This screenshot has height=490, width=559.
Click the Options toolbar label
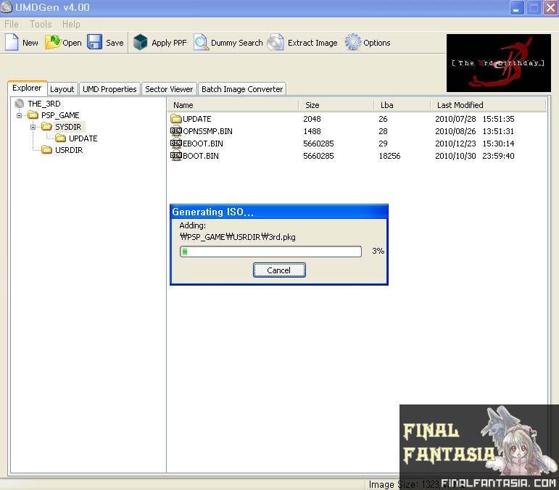pyautogui.click(x=377, y=43)
